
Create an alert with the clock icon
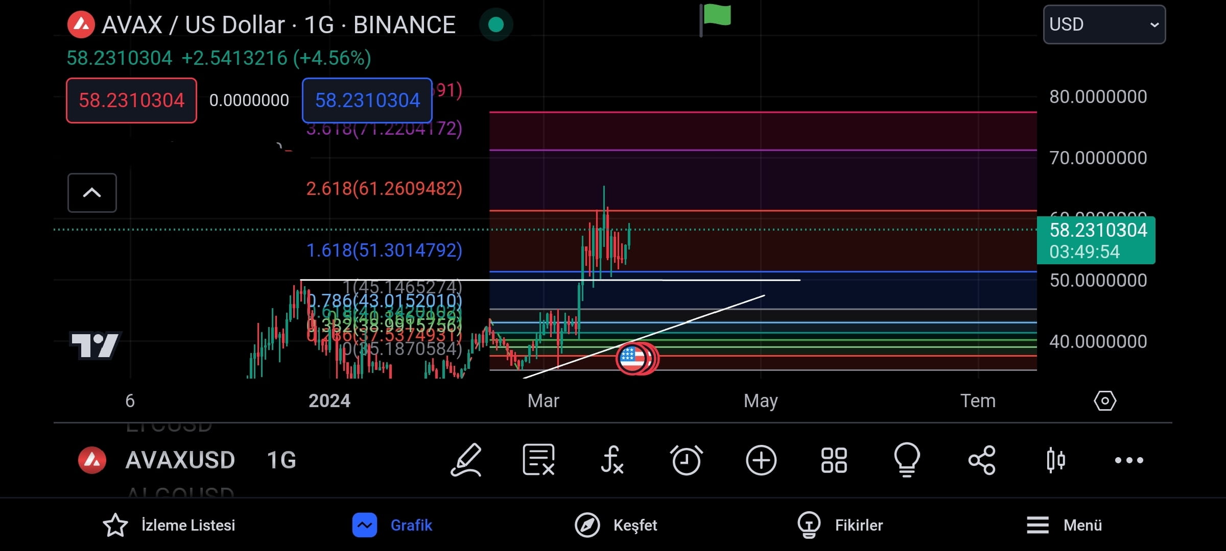tap(686, 460)
